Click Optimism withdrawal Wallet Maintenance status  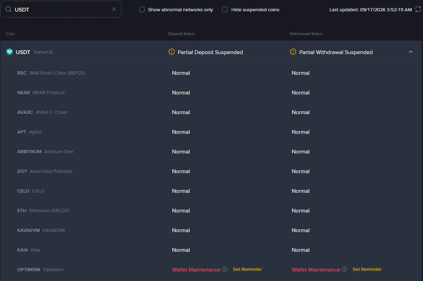316,270
